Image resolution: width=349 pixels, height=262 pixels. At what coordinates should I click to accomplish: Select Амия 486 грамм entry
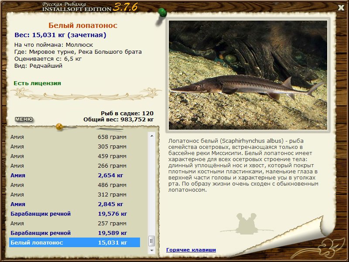75,185
